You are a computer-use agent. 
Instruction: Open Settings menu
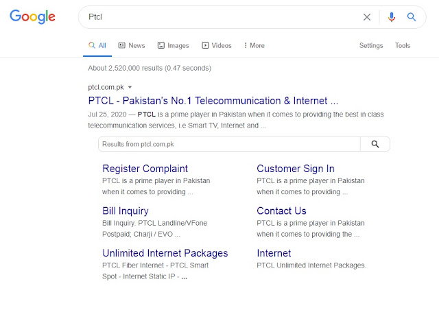pos(371,45)
